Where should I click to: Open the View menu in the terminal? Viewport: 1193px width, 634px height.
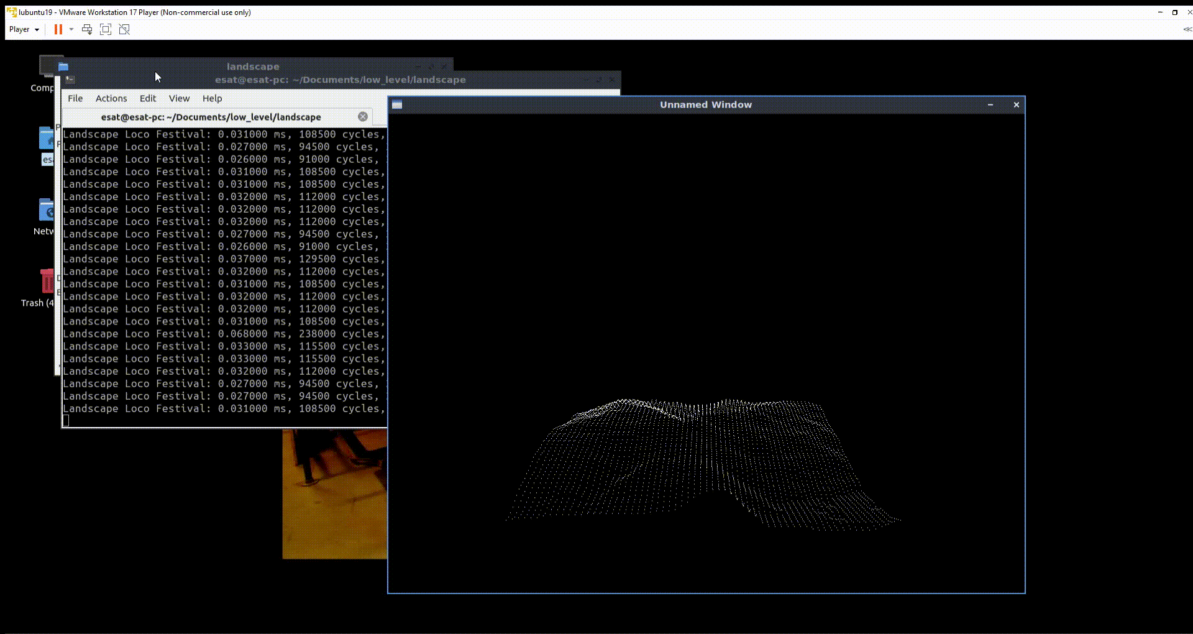pyautogui.click(x=179, y=98)
